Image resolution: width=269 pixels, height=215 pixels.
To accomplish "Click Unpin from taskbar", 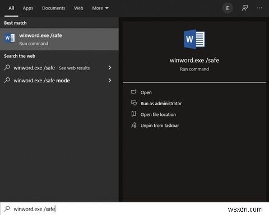I will click(x=160, y=125).
